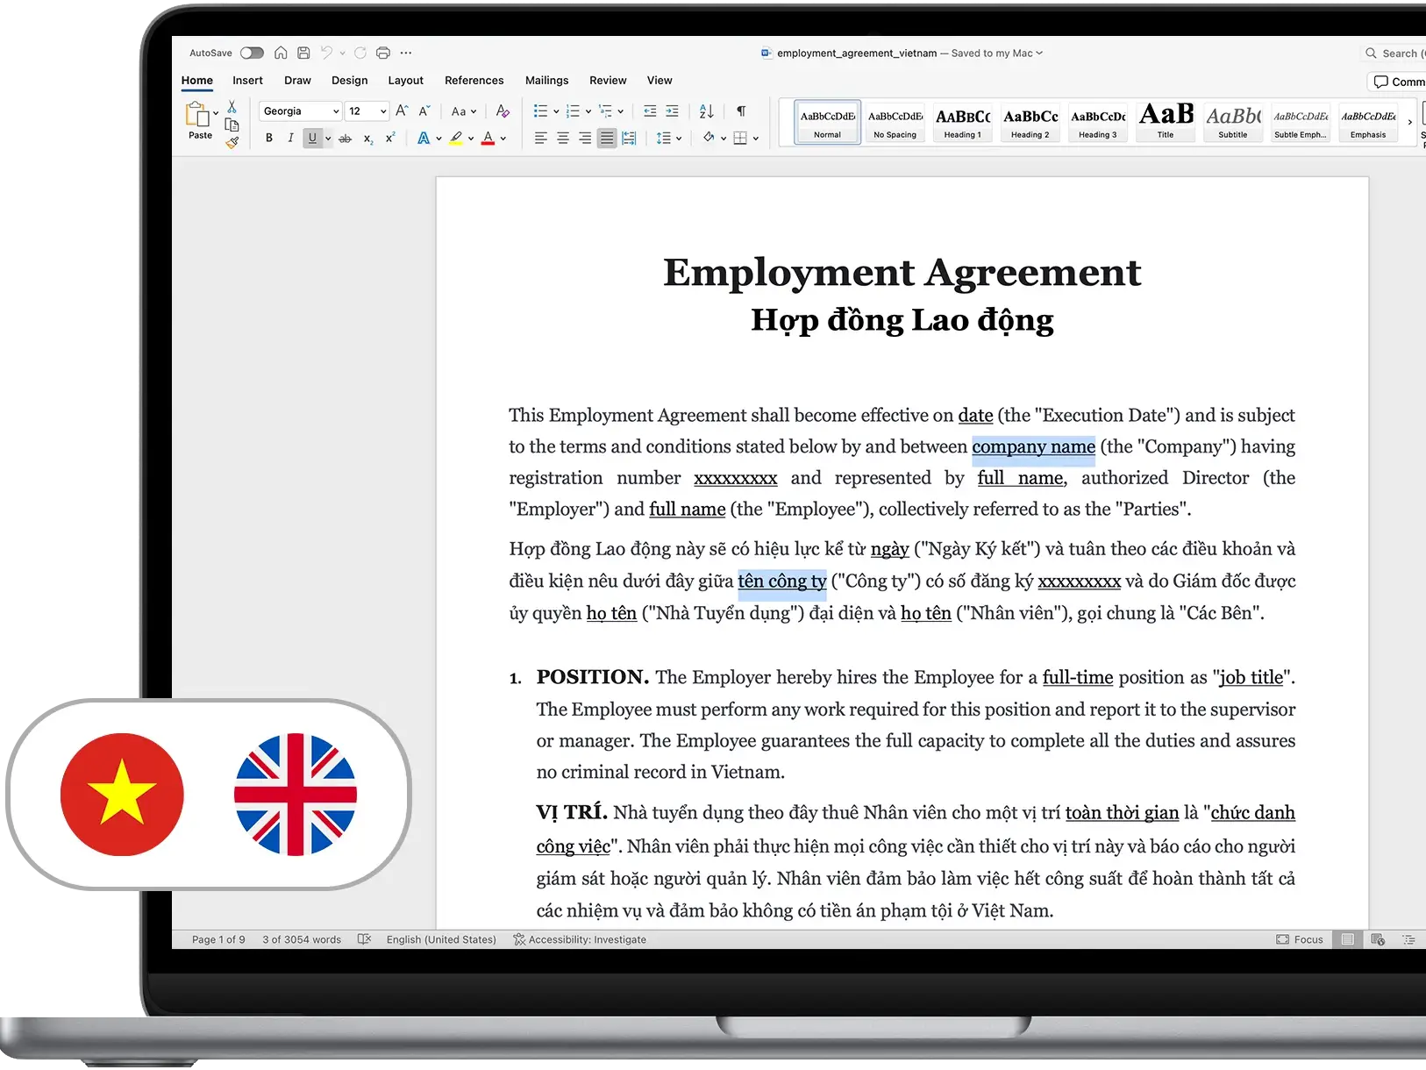Expand the underline style arrow

point(328,139)
